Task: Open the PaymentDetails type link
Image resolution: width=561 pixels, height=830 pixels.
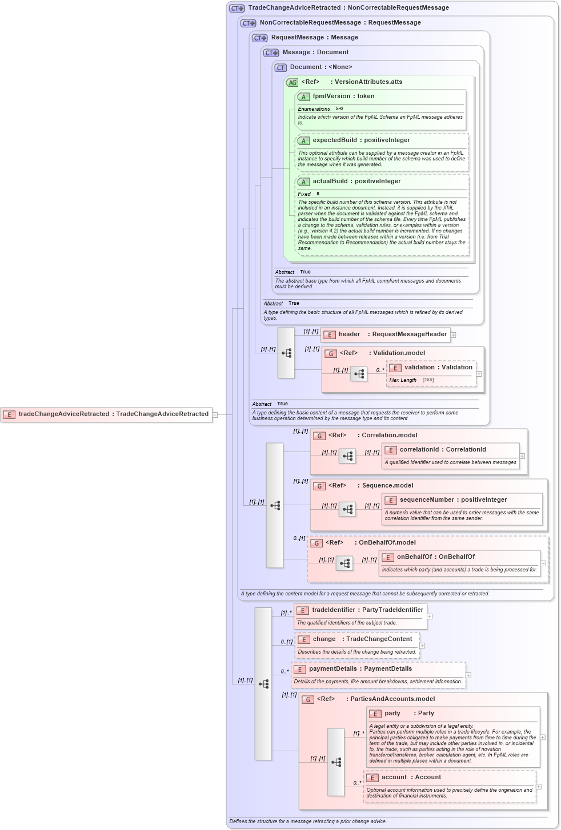Action: tap(388, 669)
